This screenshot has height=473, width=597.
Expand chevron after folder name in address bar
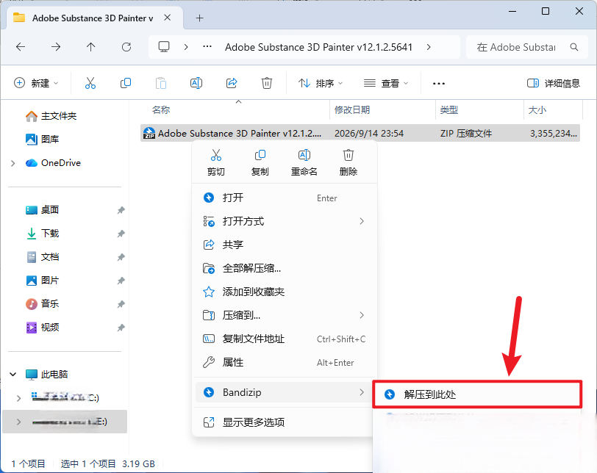[x=429, y=47]
